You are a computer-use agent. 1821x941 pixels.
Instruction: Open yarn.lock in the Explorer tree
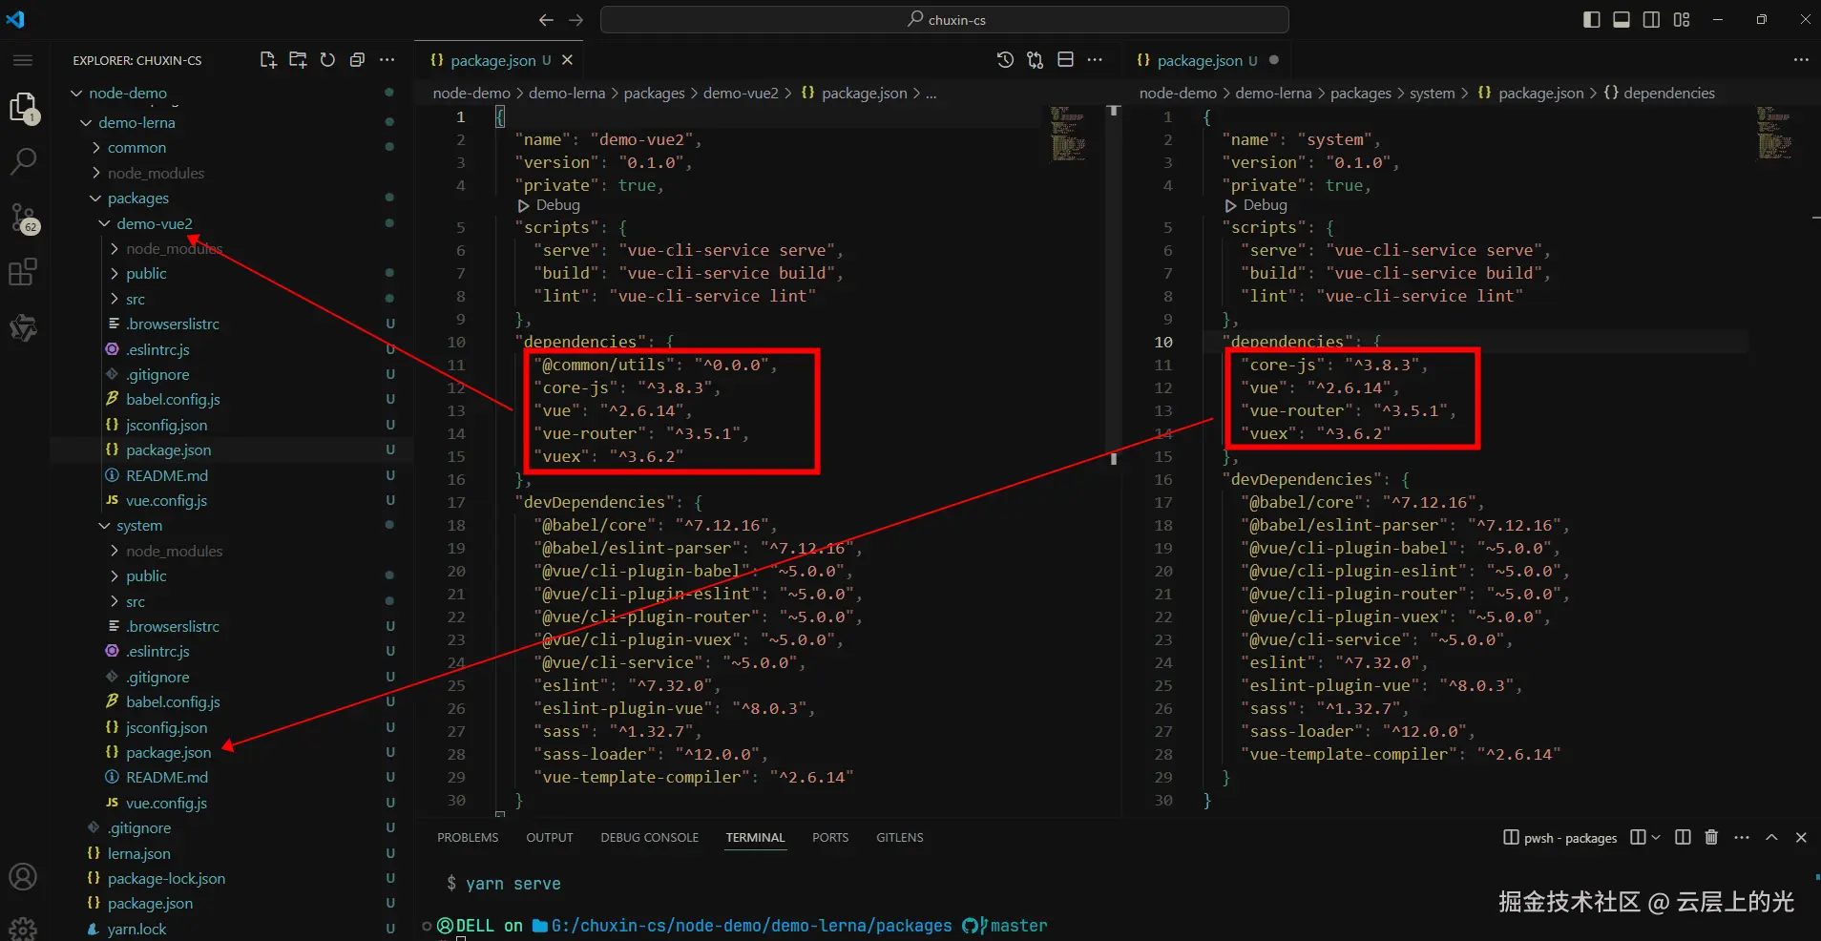tap(136, 929)
